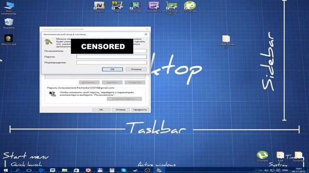The height and width of the screenshot is (173, 309).
Task: Close the automatic sign-in dialog
Action: [x=146, y=34]
